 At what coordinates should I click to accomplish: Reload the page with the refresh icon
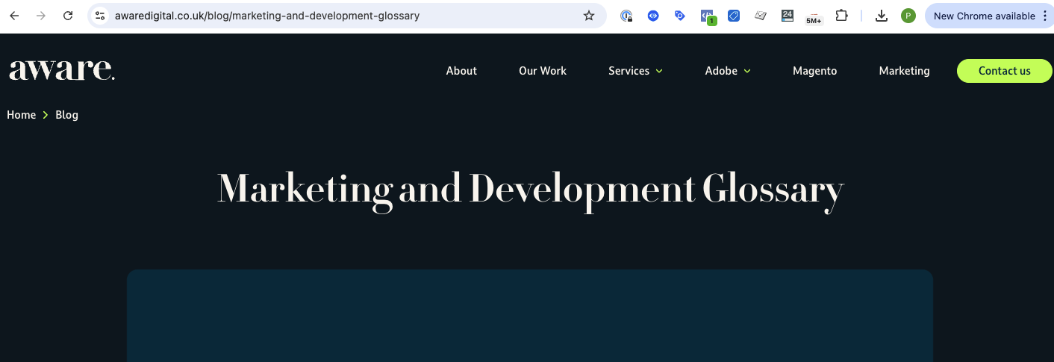pos(68,16)
